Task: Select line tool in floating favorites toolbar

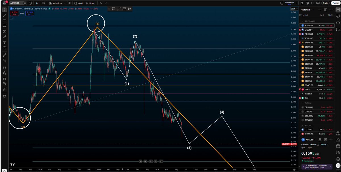Action: tap(119, 9)
